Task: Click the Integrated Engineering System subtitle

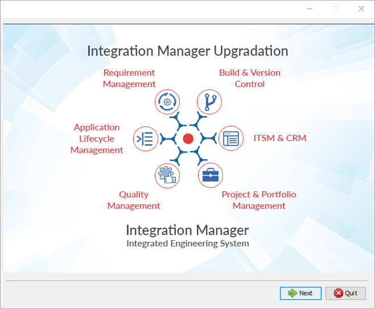Action: (x=187, y=244)
